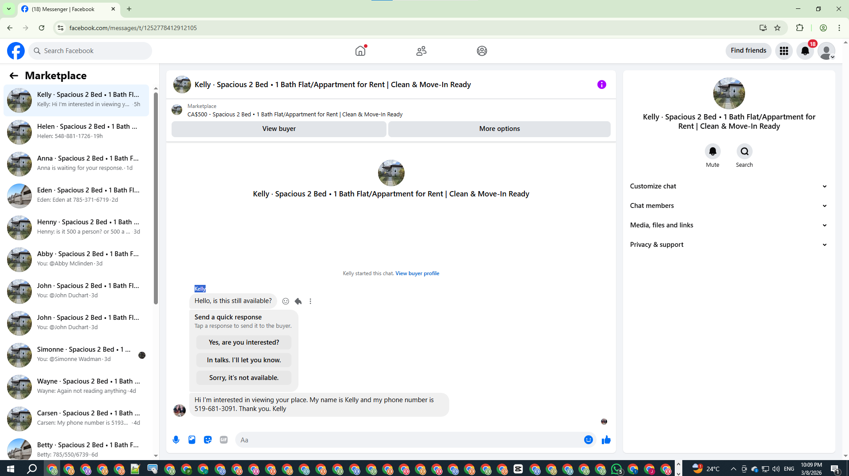Open Carsen's conversation in the list
Screen dimensions: 849x476
click(76, 418)
